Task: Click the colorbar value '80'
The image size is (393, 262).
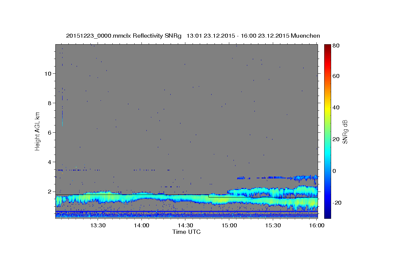Action: click(336, 46)
